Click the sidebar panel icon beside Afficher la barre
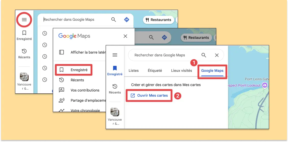Image resolution: width=288 pixels, height=142 pixels. point(62,52)
